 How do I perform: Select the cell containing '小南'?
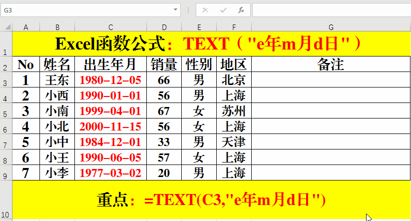(57, 110)
